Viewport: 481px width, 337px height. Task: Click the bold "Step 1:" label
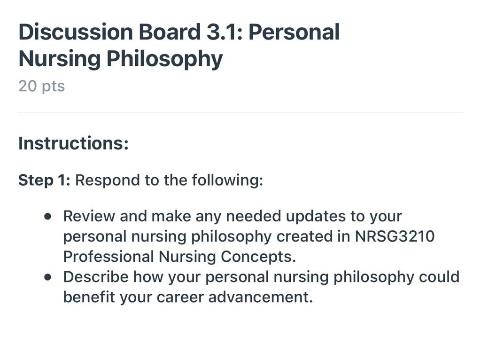[45, 180]
